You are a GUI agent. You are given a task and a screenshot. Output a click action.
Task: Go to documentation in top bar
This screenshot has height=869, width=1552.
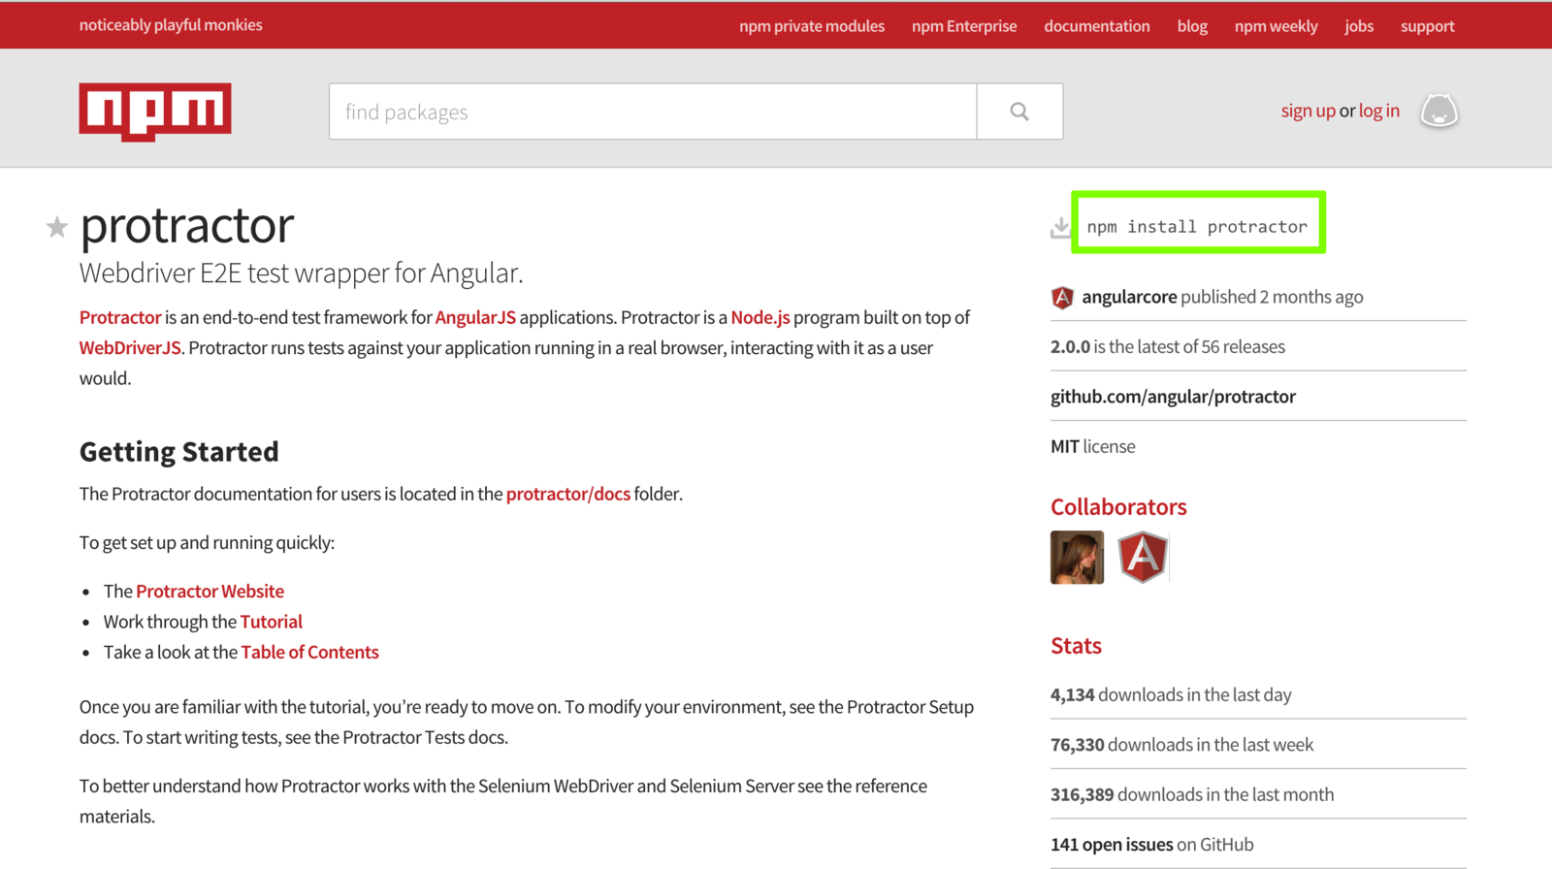click(x=1097, y=26)
